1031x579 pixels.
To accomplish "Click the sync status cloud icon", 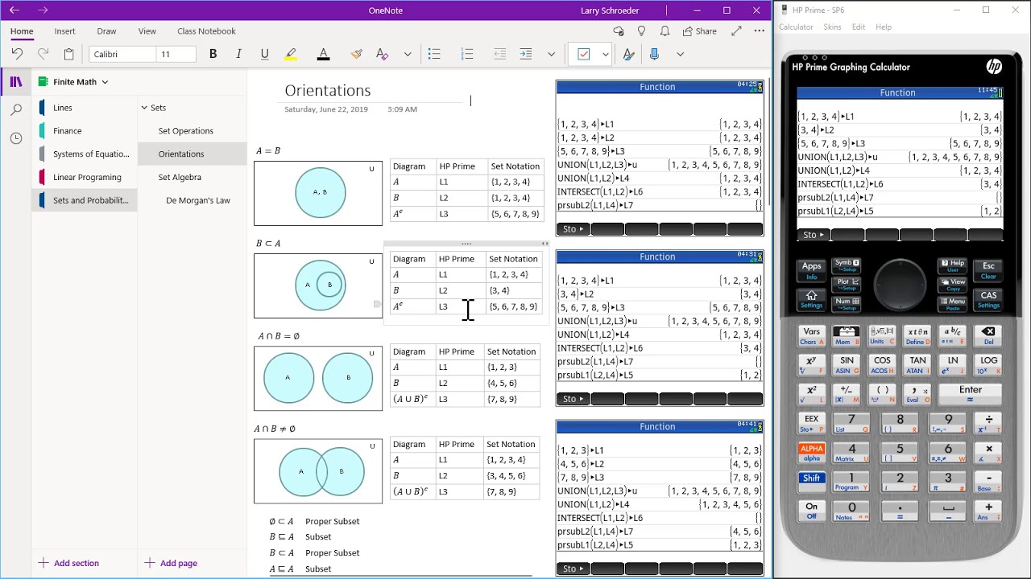I will coord(619,31).
